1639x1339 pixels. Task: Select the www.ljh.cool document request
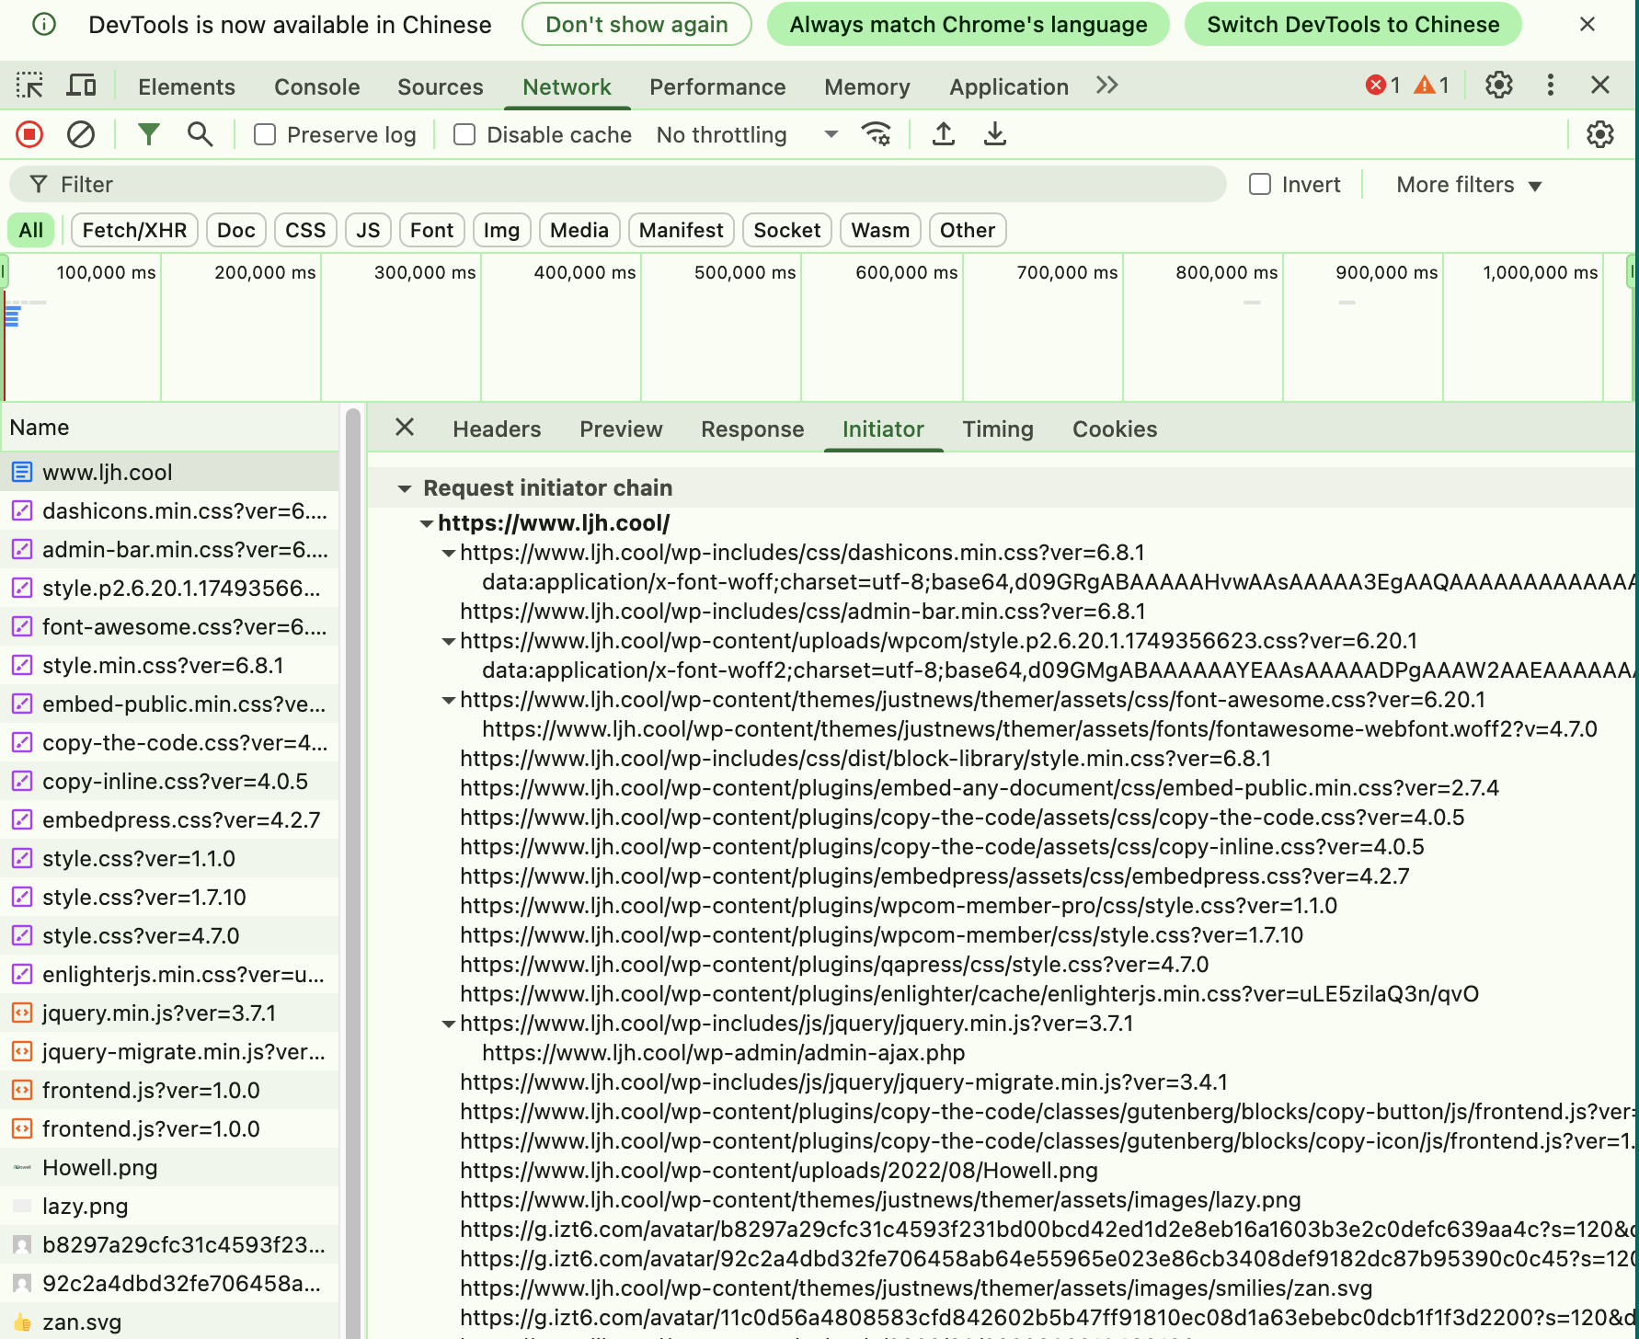click(x=170, y=473)
